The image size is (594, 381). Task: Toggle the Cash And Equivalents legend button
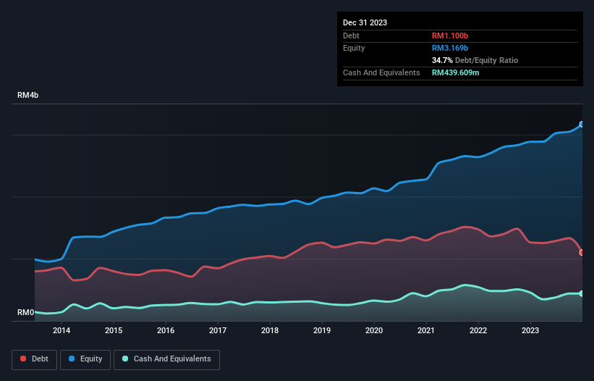pos(166,359)
